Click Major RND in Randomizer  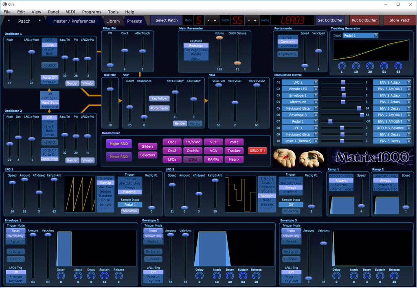tap(119, 144)
